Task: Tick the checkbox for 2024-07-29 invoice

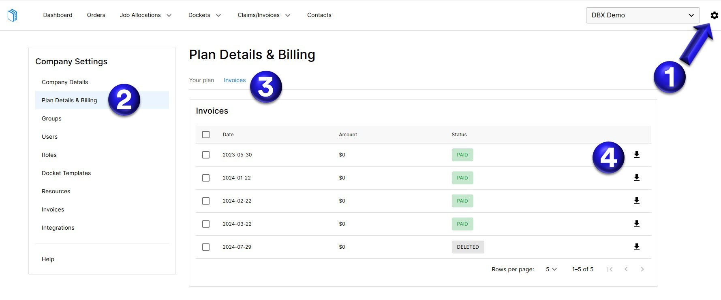Action: pos(206,247)
